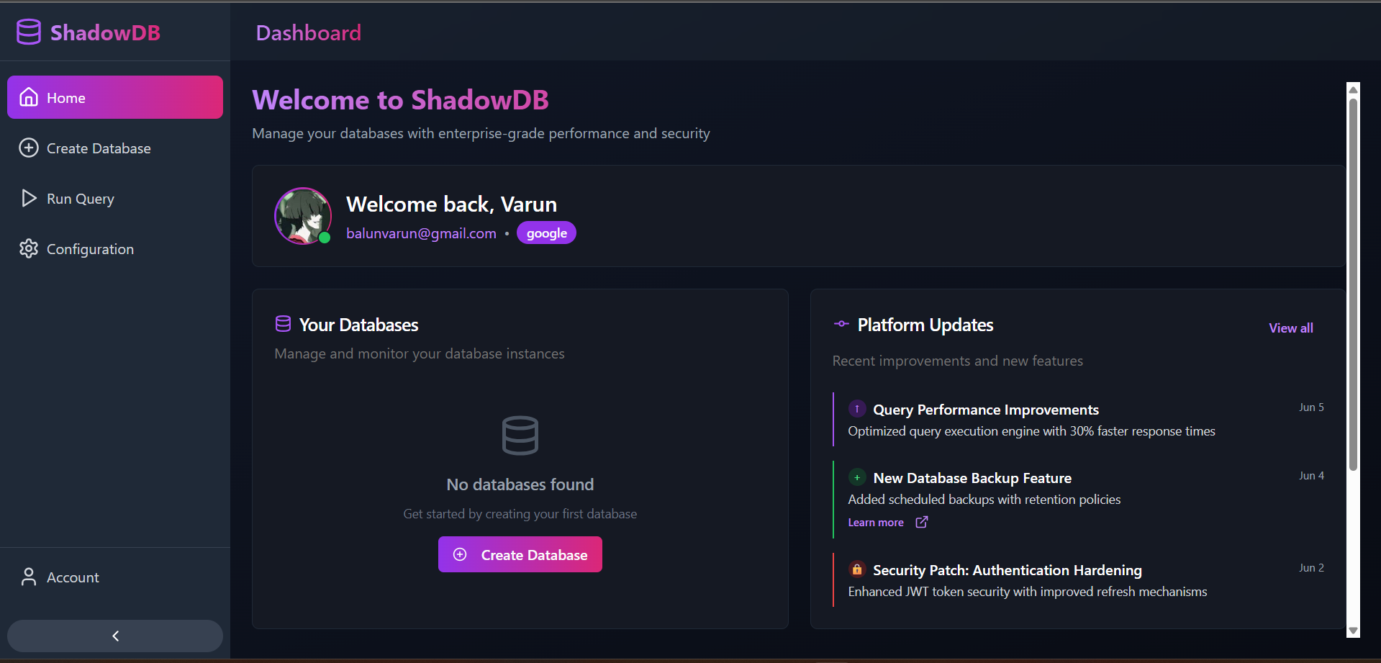Click the plus icon inside Create Database button
Viewport: 1381px width, 663px height.
(x=459, y=554)
